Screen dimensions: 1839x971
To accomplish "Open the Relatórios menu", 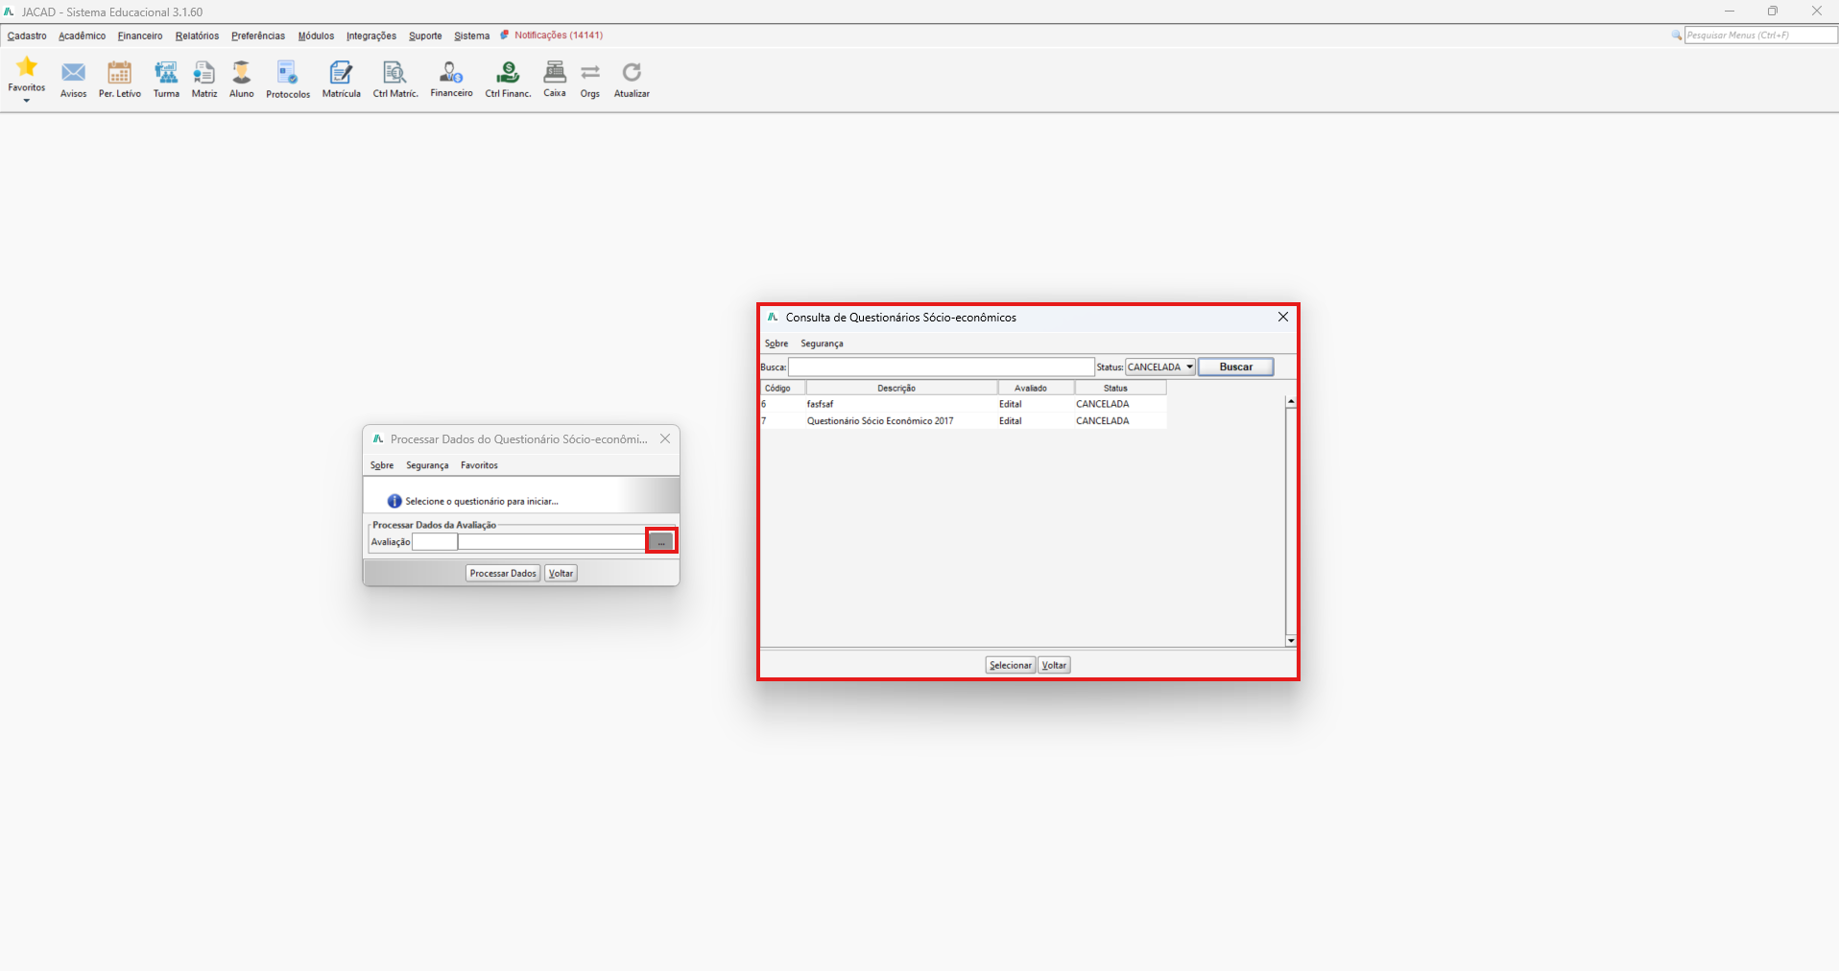I will (197, 36).
